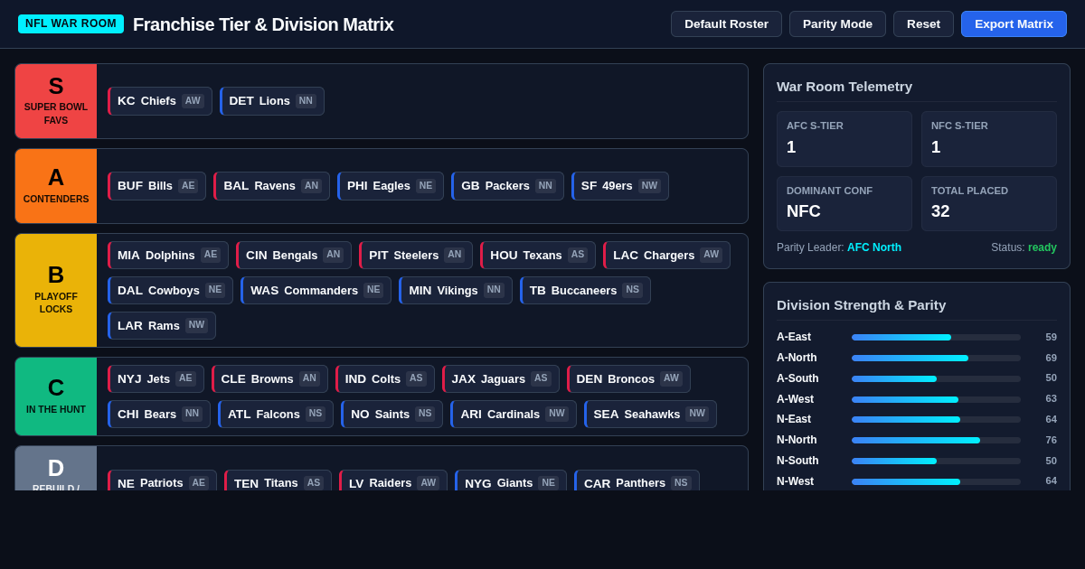Viewport: 1085px width, 569px height.
Task: Click the MIN Vikings chip
Action: pos(456,290)
